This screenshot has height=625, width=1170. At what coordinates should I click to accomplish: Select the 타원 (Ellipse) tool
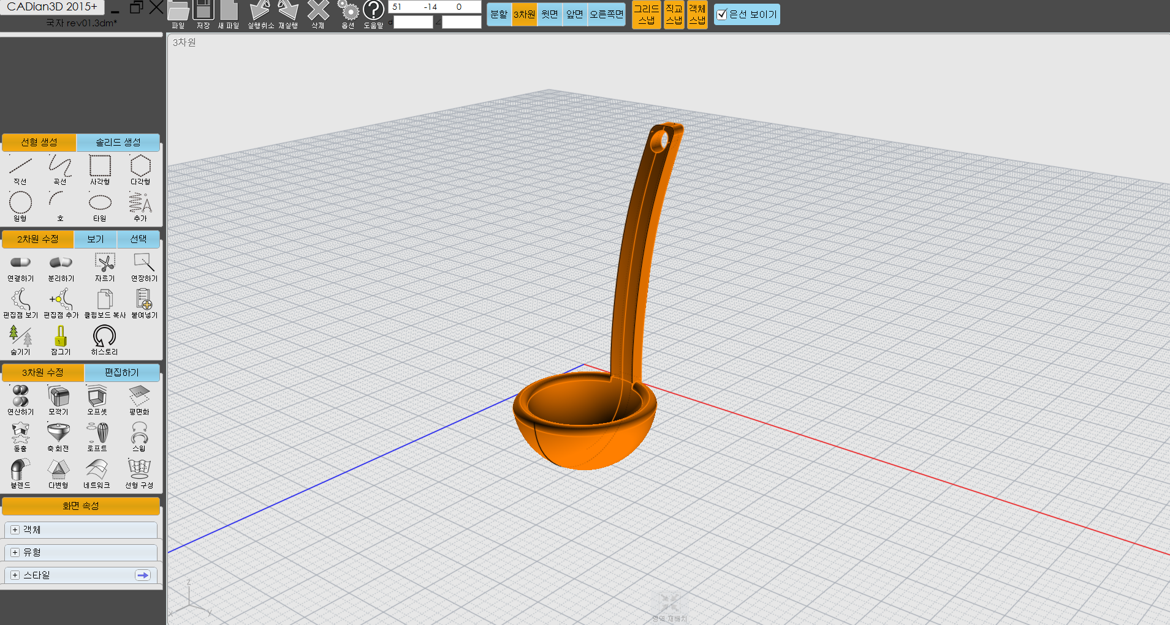coord(100,203)
